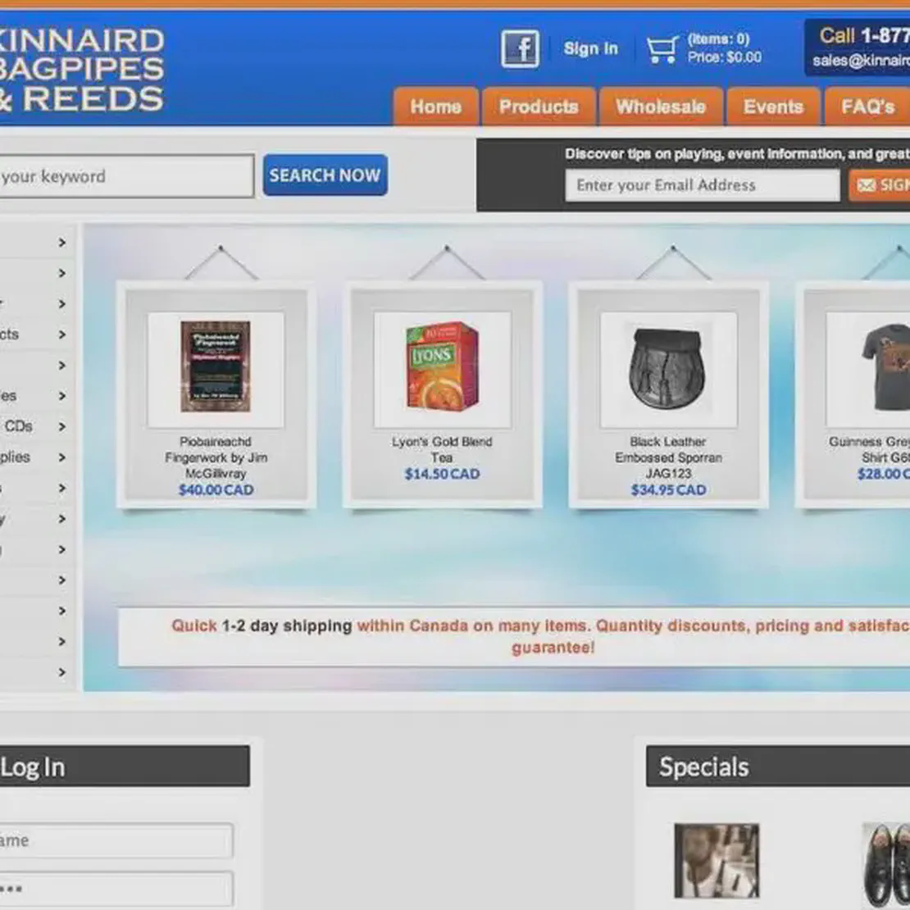Expand the sidebar arrow in the 'cts' row
Viewport: 910px width, 910px height.
coord(62,334)
